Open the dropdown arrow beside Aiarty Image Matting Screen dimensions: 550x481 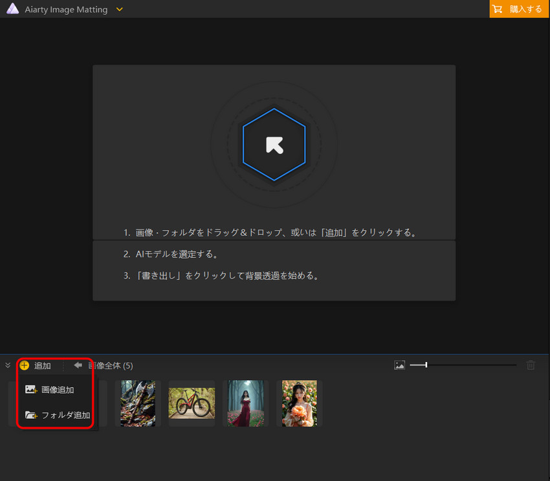click(x=119, y=10)
